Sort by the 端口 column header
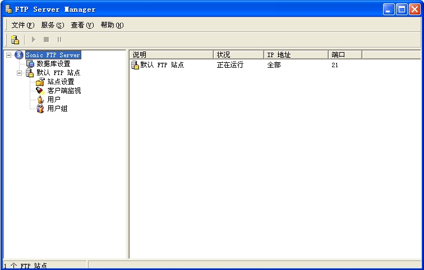The image size is (424, 270). pos(345,54)
